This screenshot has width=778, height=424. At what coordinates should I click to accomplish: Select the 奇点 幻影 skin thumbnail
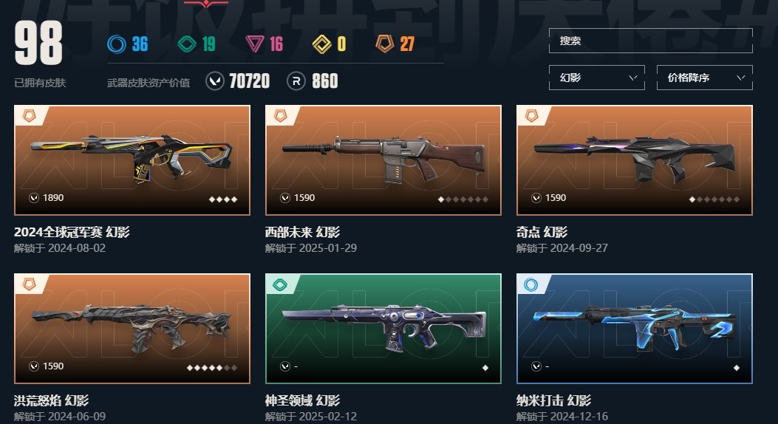point(635,160)
